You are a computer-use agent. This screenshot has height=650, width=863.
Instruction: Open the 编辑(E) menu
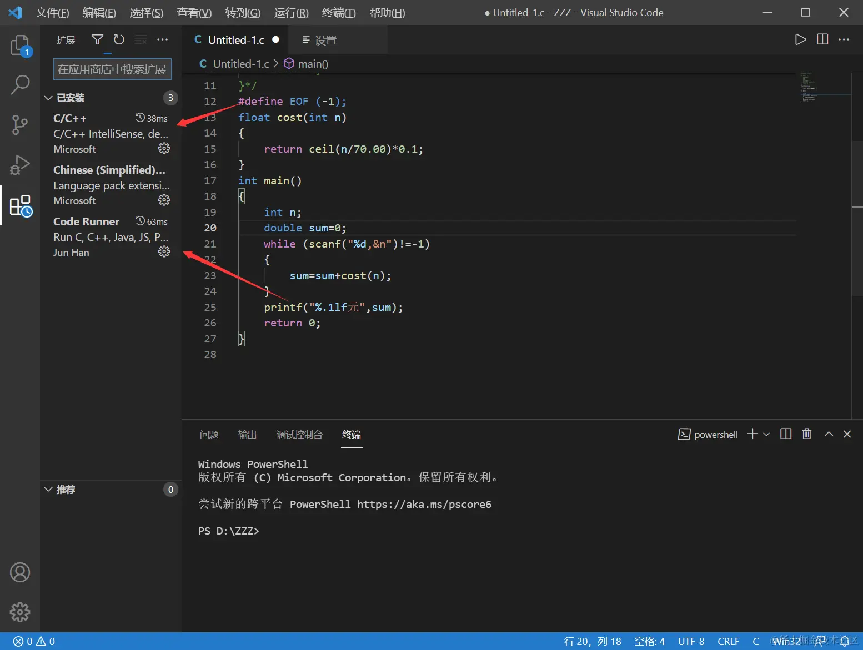99,13
